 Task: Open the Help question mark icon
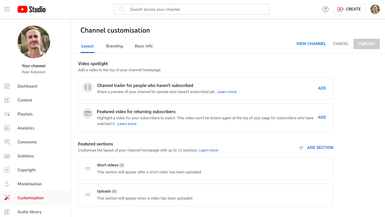[326, 9]
